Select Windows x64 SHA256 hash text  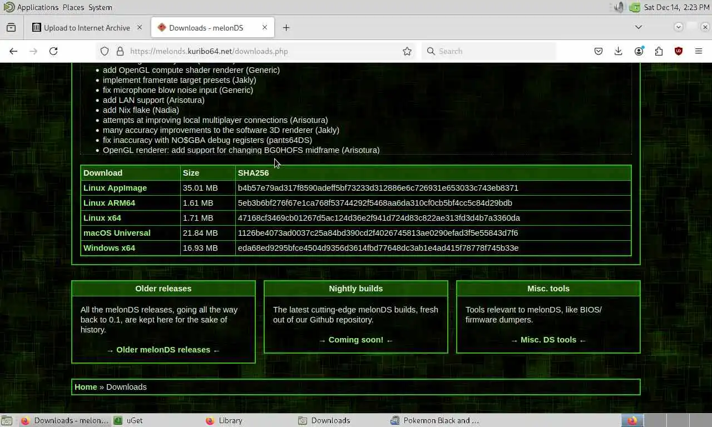[378, 248]
